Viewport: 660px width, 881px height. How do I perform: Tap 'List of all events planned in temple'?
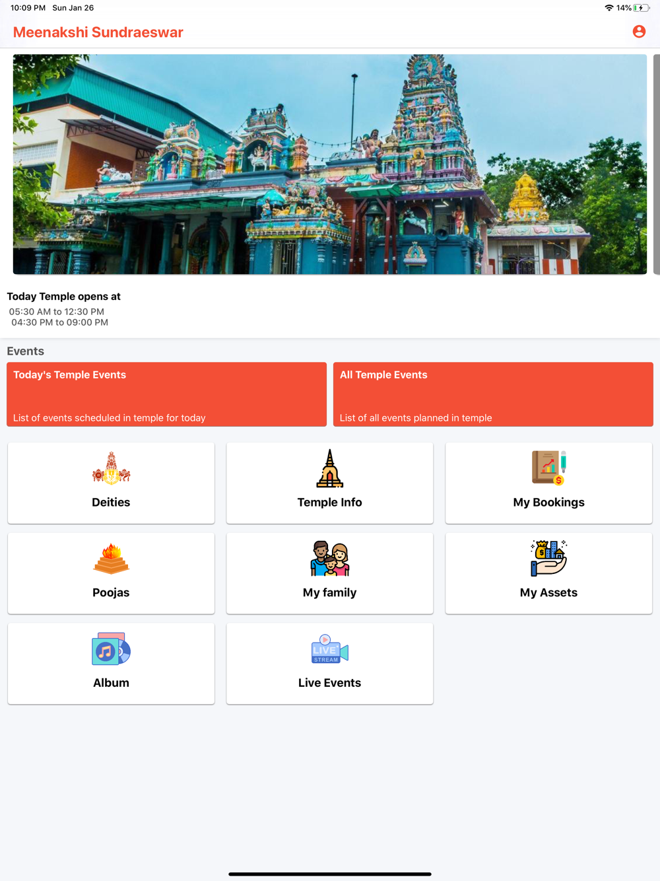[416, 418]
